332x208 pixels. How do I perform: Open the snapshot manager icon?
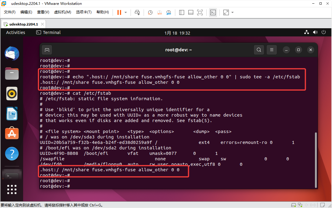[x=169, y=12]
